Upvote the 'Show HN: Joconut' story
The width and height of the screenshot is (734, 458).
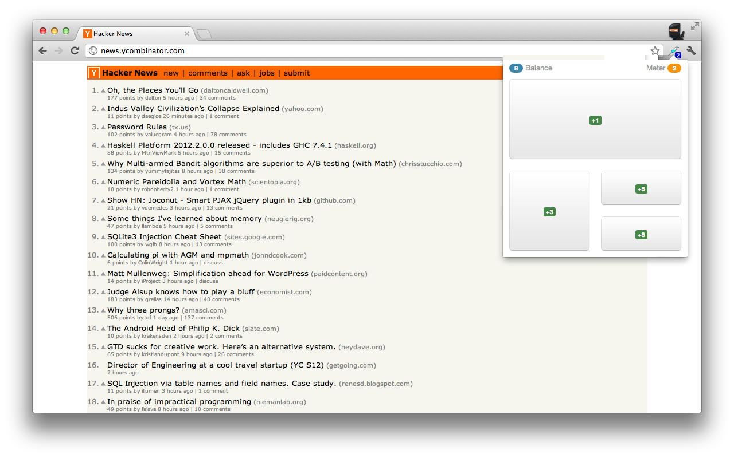pyautogui.click(x=104, y=200)
